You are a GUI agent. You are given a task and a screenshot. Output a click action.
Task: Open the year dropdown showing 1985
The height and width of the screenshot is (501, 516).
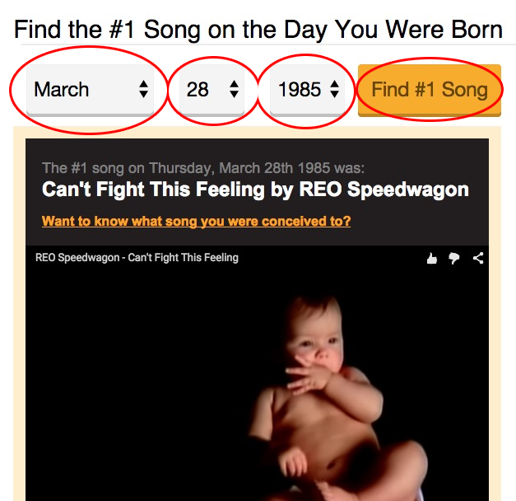308,89
